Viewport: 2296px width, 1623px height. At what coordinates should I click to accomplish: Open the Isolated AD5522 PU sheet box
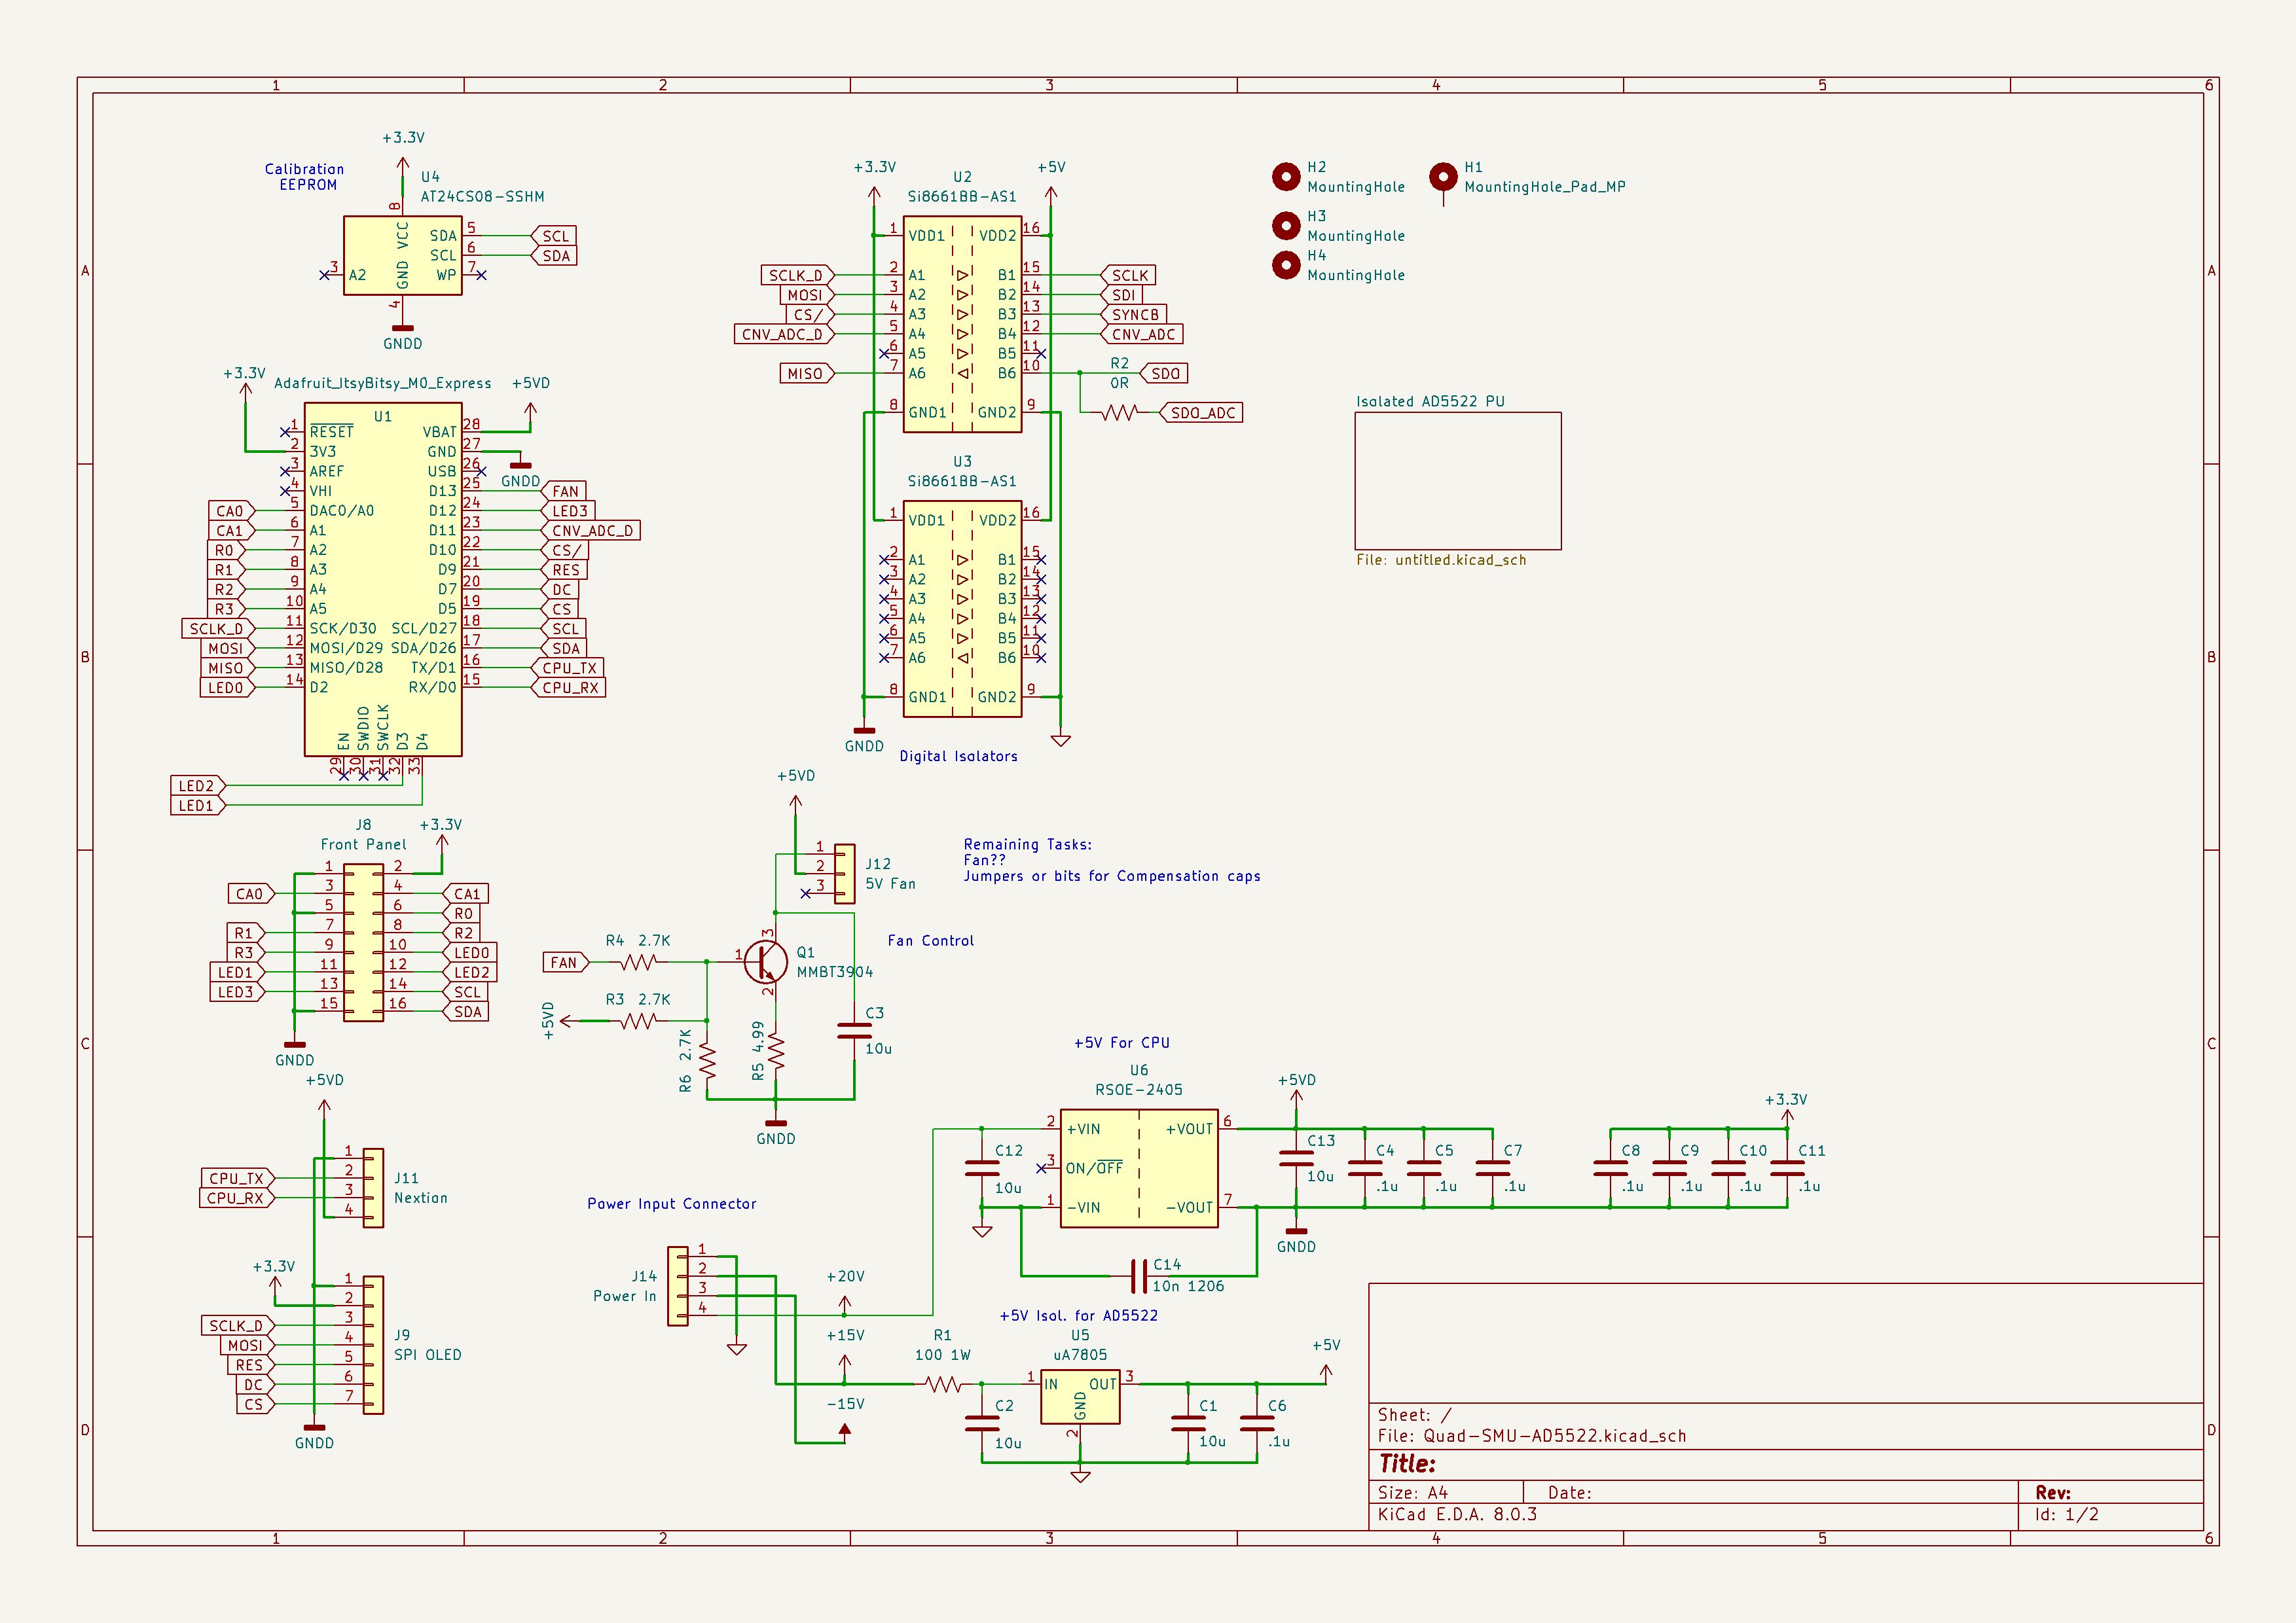1458,481
